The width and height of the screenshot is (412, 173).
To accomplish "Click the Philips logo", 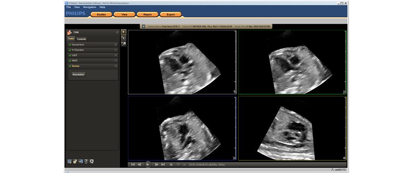I will pos(76,13).
